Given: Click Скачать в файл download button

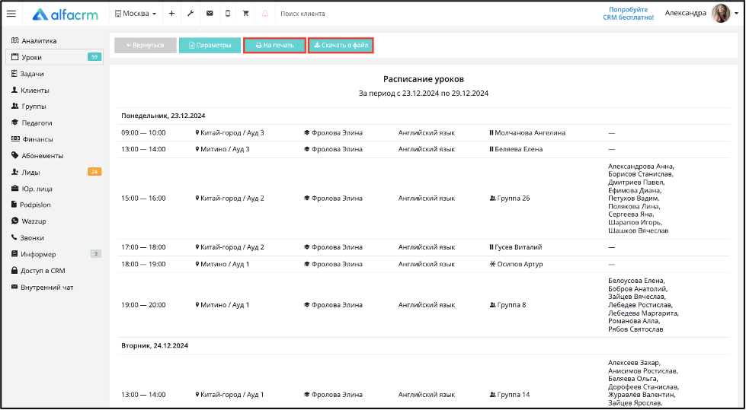Looking at the screenshot, I should click(x=341, y=46).
